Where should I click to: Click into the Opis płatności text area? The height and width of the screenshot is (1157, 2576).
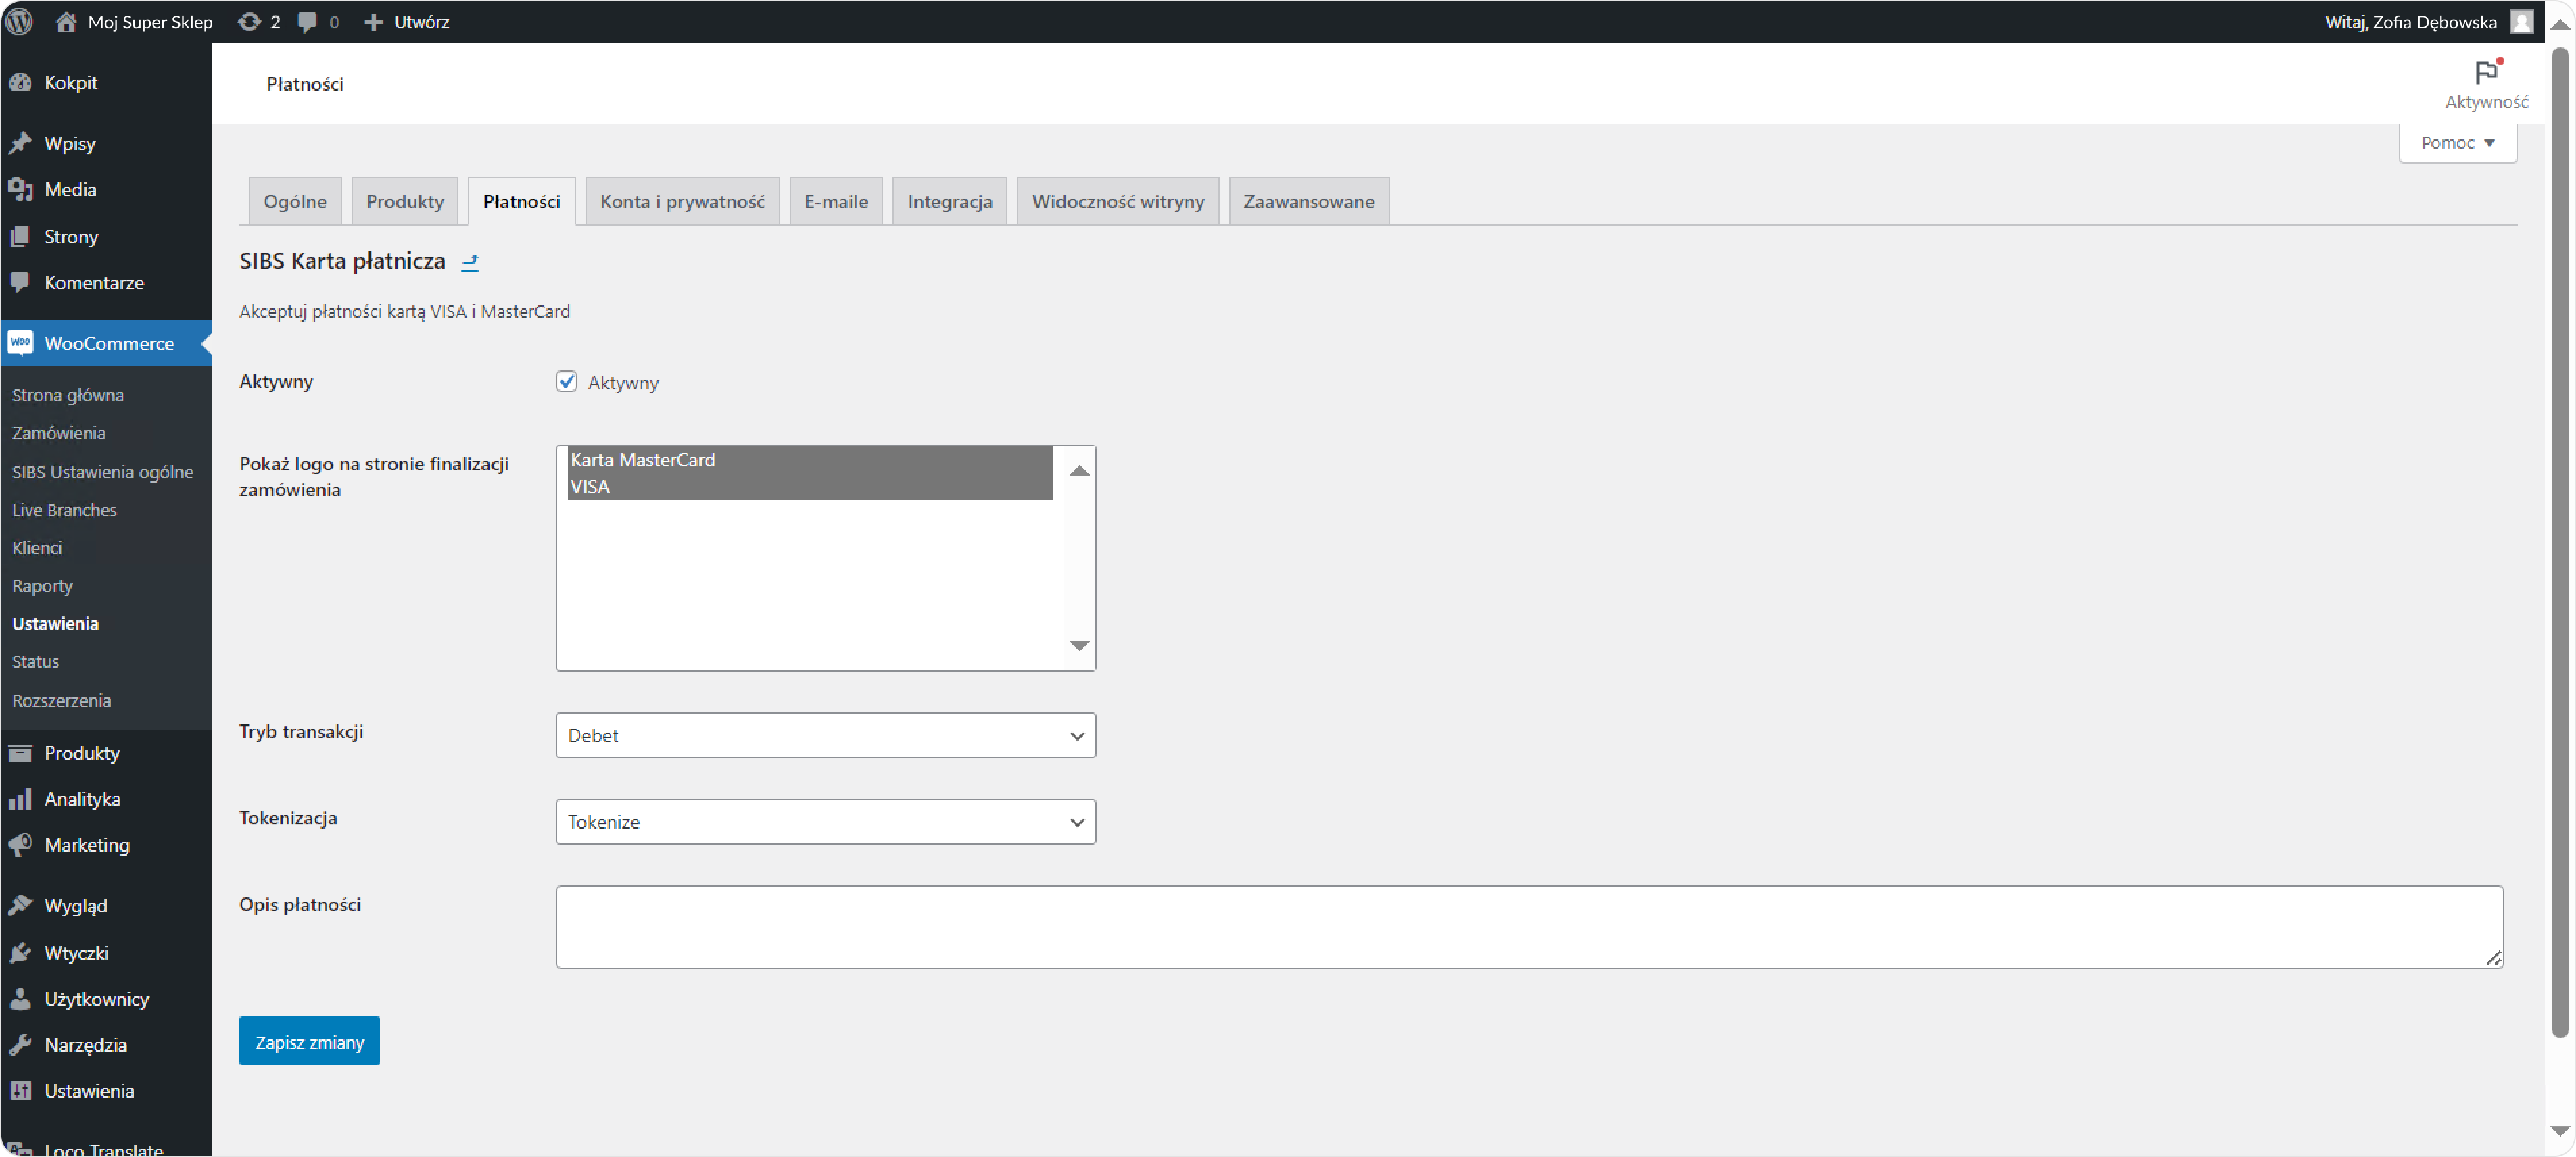pos(1528,926)
